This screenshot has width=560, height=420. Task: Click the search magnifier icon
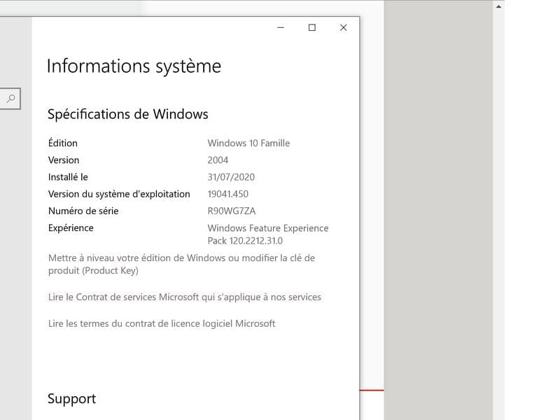[x=11, y=98]
